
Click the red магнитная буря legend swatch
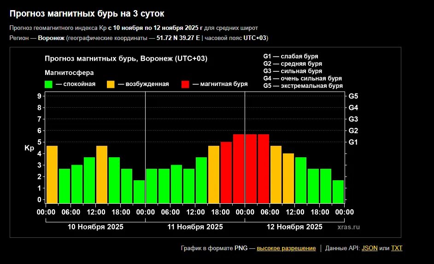pyautogui.click(x=185, y=84)
